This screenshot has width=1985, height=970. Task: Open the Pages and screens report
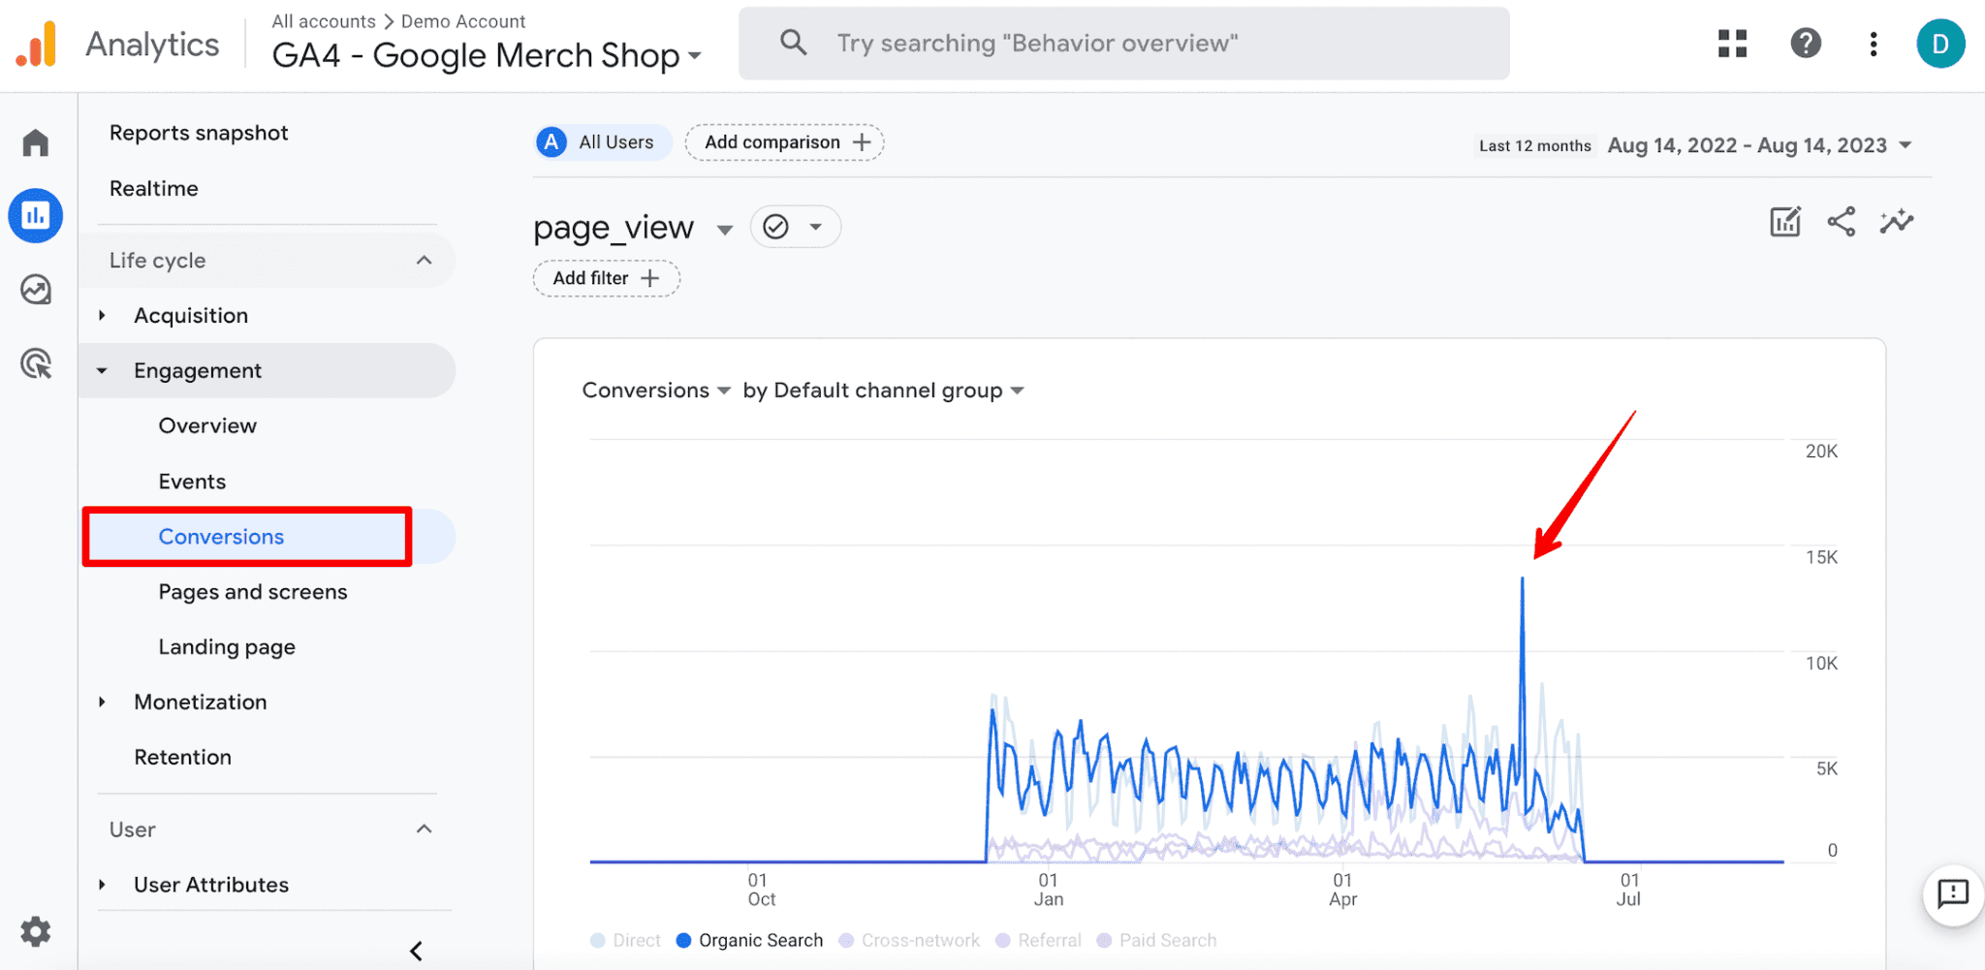click(x=253, y=591)
